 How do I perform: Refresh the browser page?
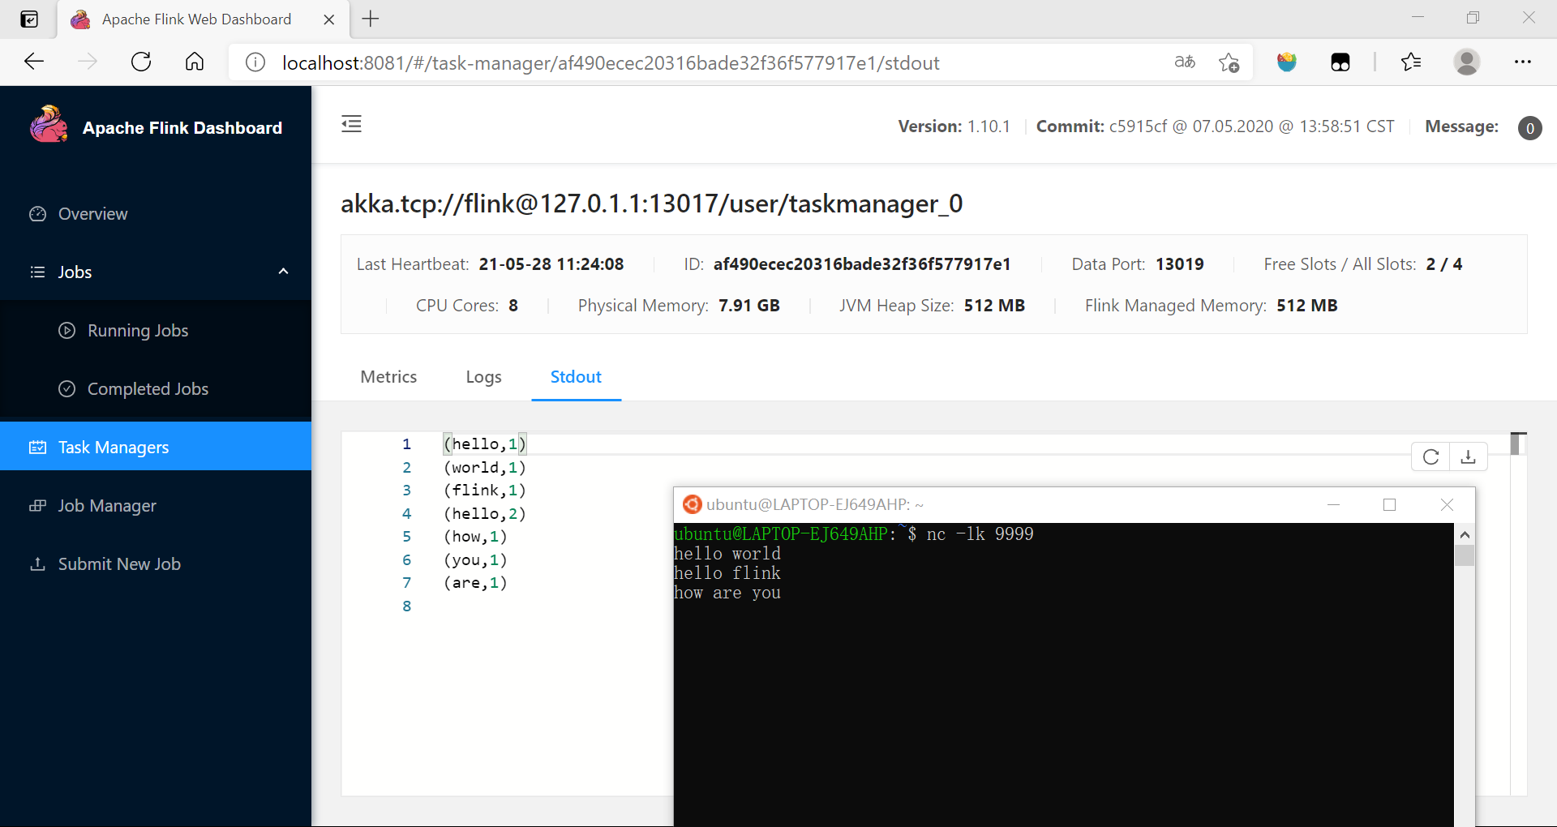tap(141, 62)
